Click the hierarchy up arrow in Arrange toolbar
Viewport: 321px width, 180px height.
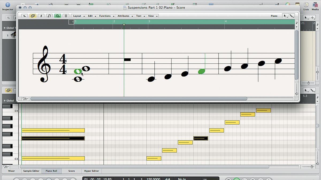coord(8,18)
